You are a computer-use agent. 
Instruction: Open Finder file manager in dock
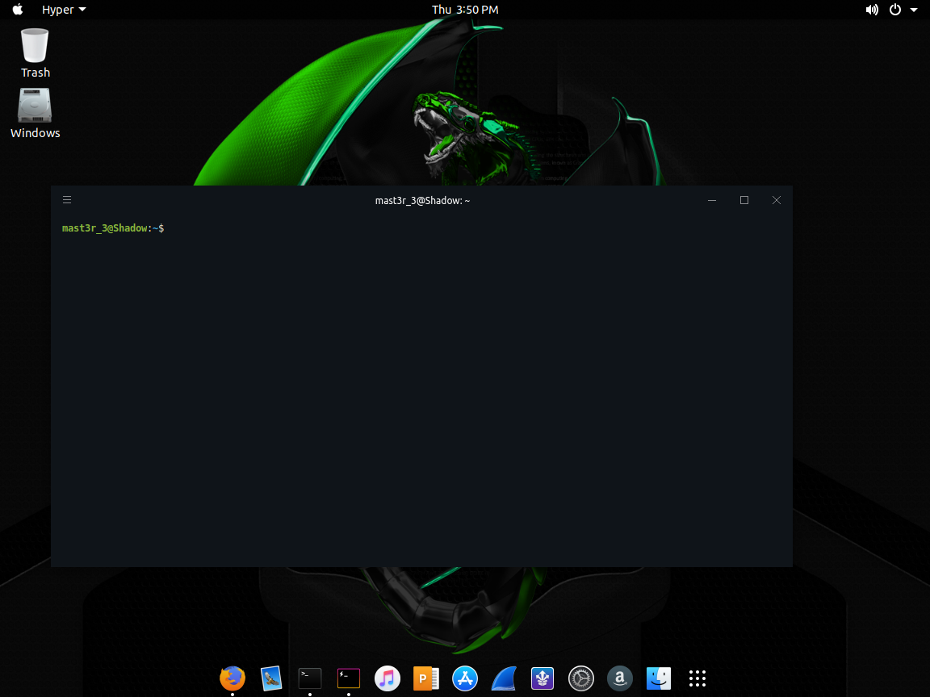659,678
